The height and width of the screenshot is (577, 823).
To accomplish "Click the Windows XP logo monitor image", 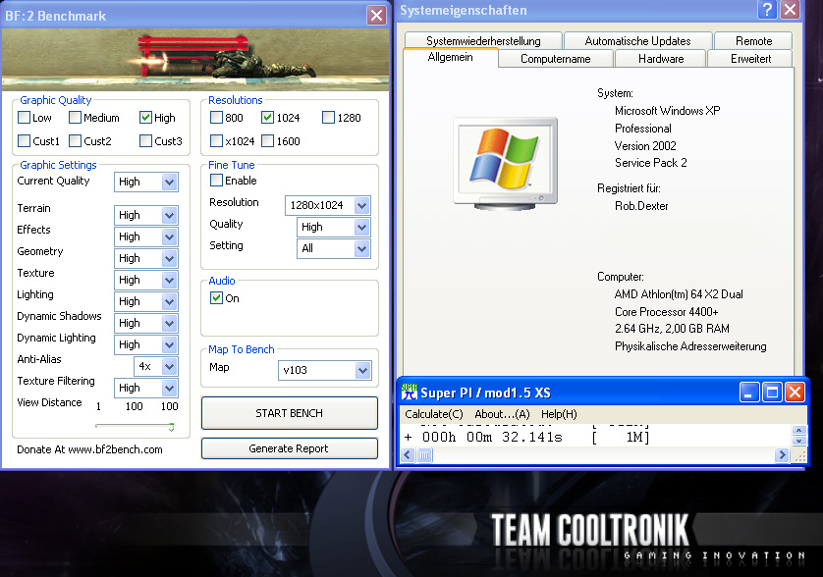I will point(505,163).
